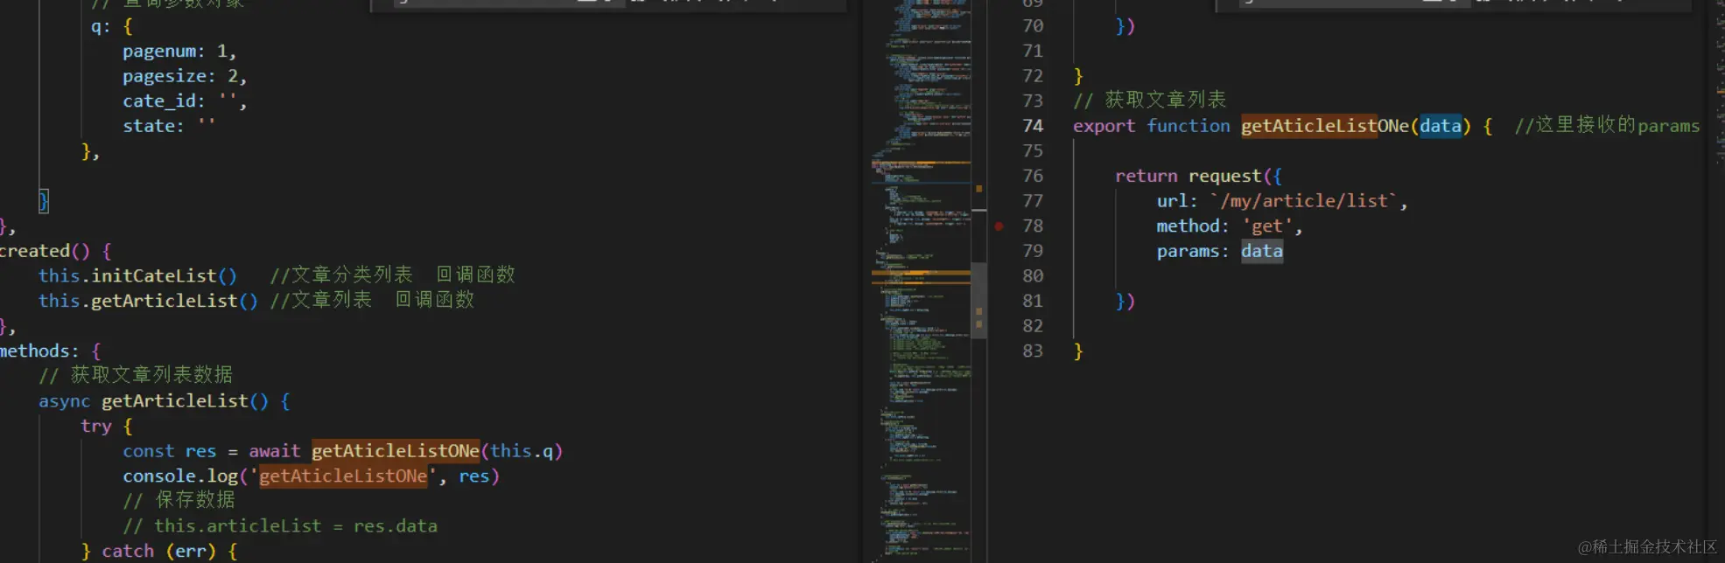
Task: Click the '//这里接收的params' comment
Action: pos(1608,125)
